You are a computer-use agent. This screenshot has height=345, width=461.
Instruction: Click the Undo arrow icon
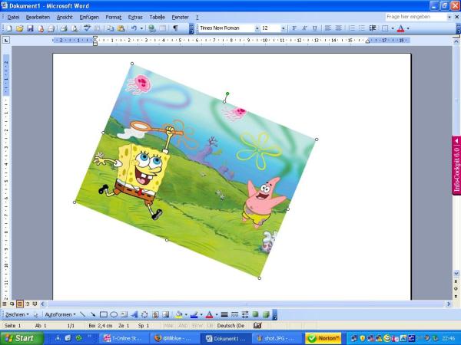click(x=134, y=28)
